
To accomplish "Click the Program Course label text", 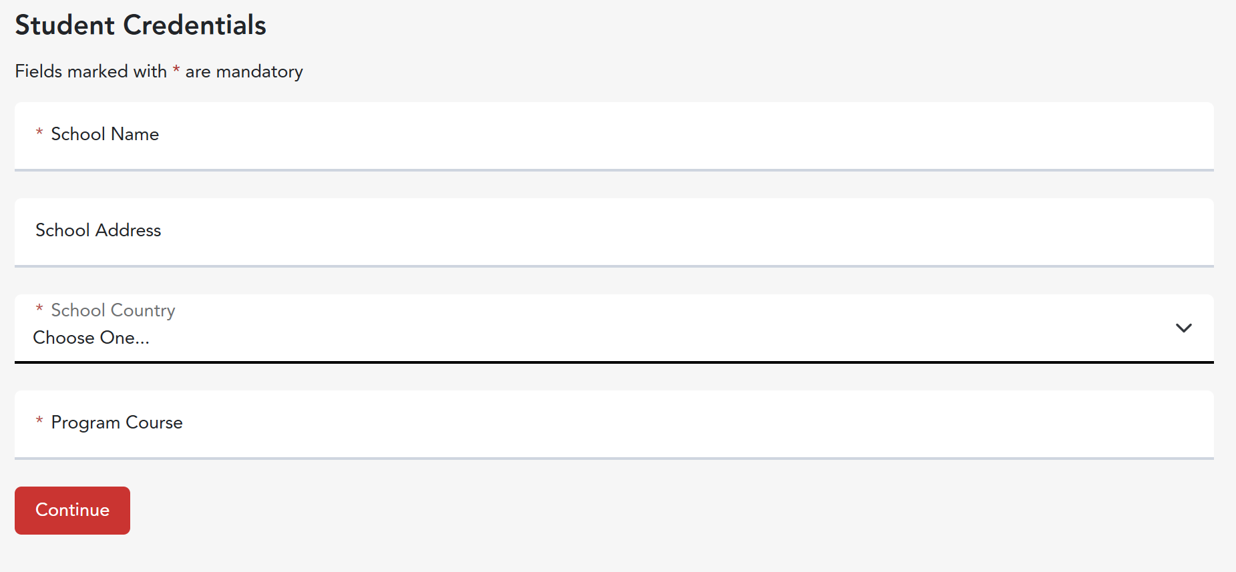I will tap(117, 422).
